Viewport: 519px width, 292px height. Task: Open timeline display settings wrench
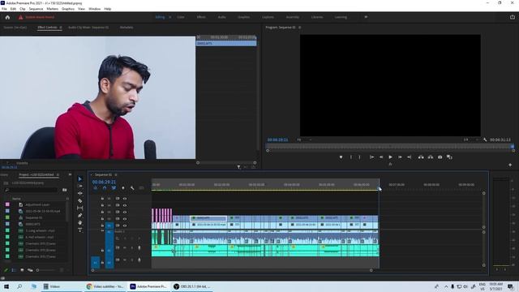coord(132,188)
